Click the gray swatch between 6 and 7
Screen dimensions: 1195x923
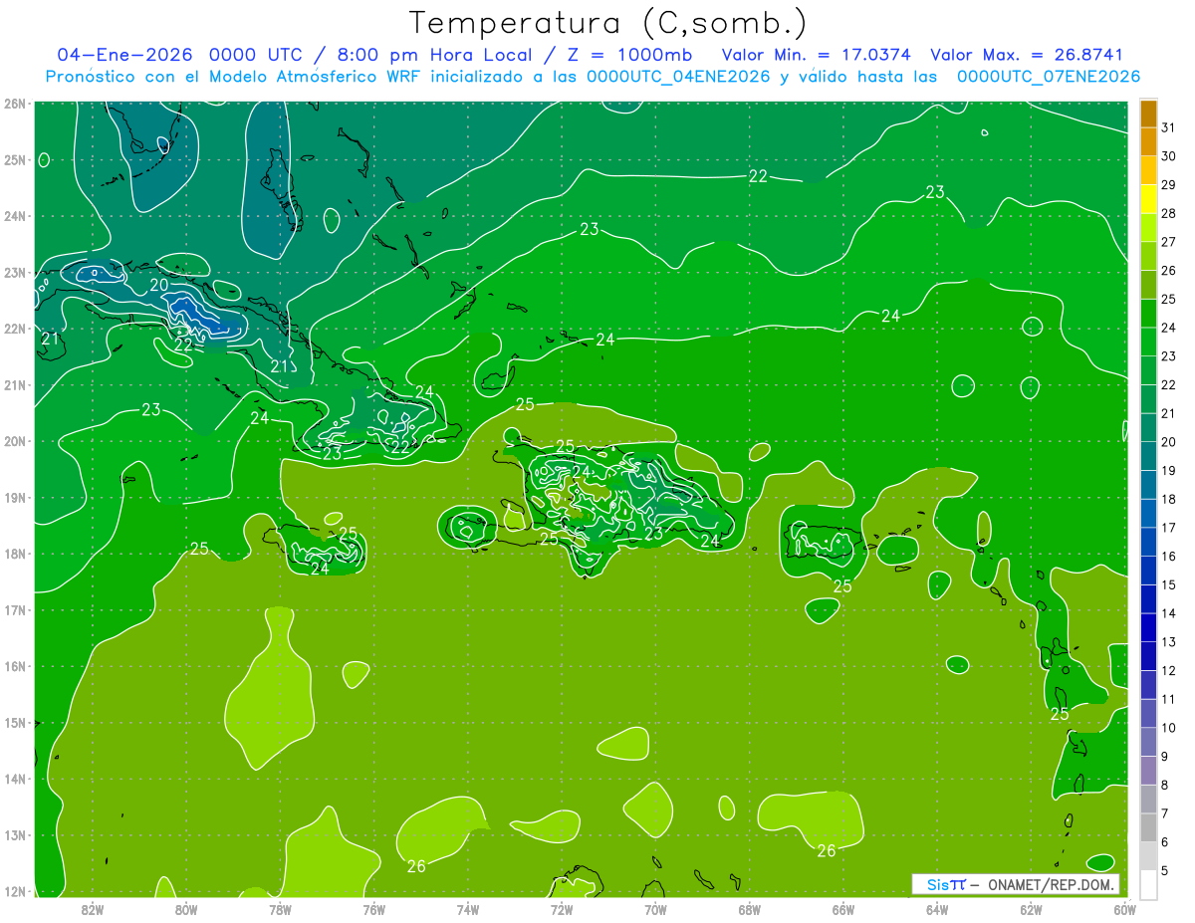(x=1148, y=828)
